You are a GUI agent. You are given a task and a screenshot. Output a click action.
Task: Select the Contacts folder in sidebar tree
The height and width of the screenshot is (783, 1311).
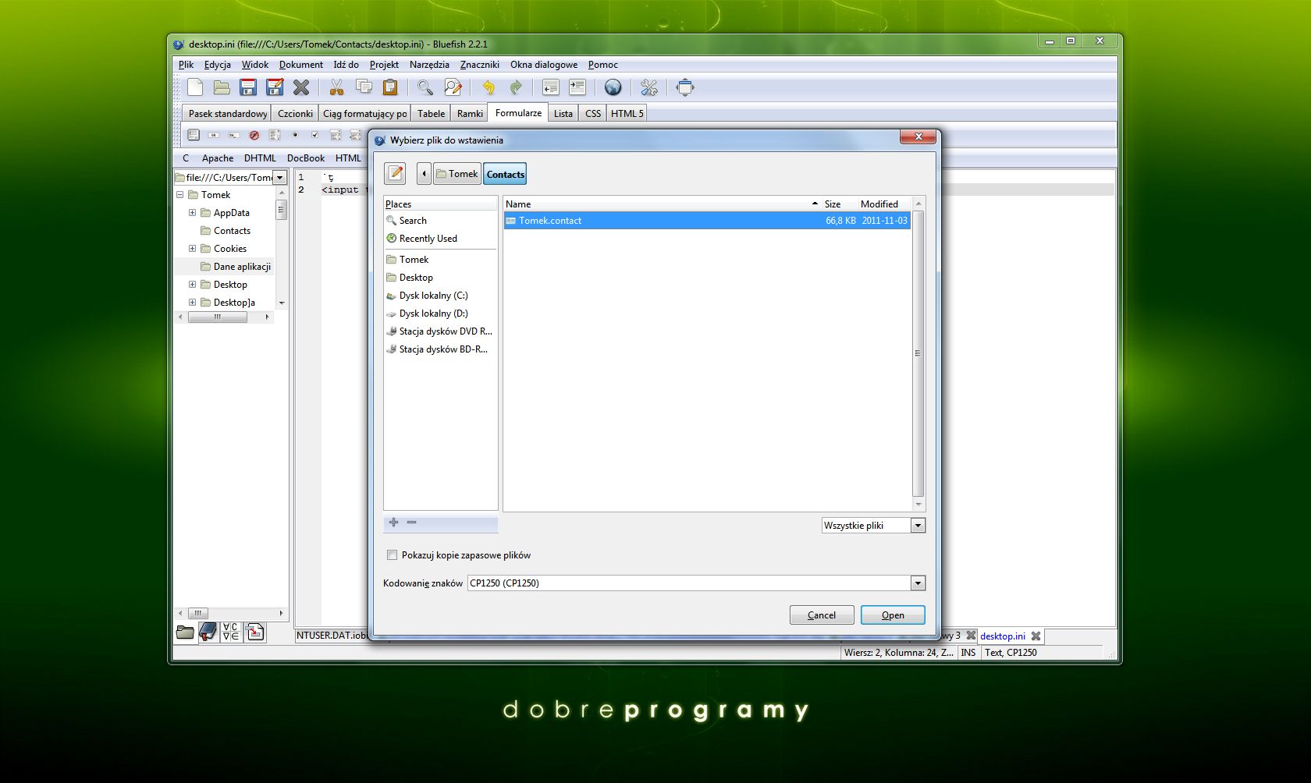[232, 231]
